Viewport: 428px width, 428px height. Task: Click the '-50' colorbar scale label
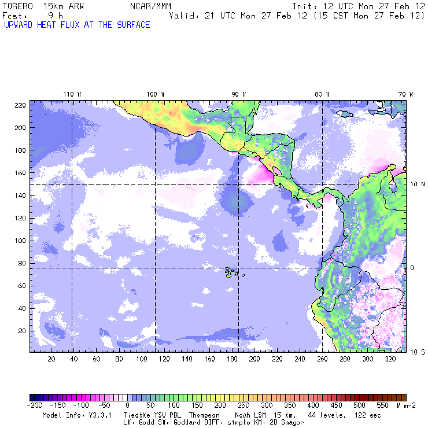point(104,405)
